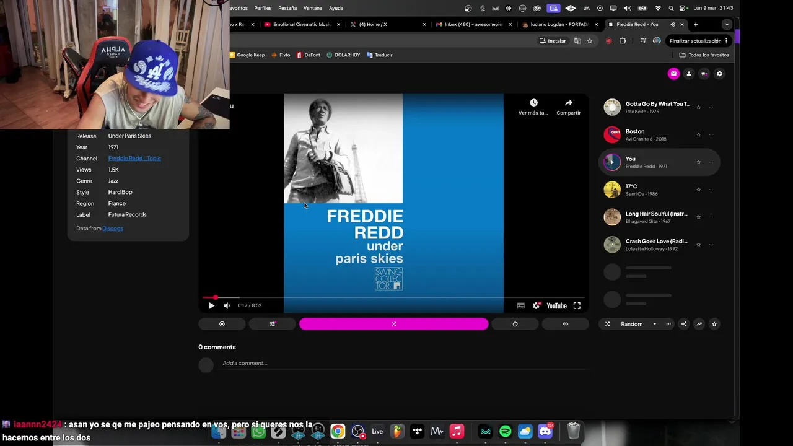Mute the video player volume
Viewport: 793px width, 446px height.
pyautogui.click(x=227, y=305)
